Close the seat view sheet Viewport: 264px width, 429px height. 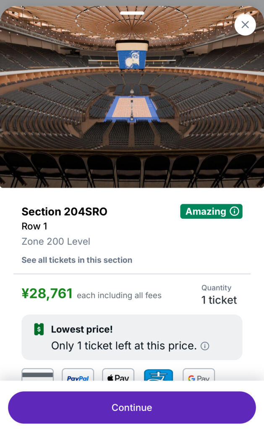click(245, 25)
